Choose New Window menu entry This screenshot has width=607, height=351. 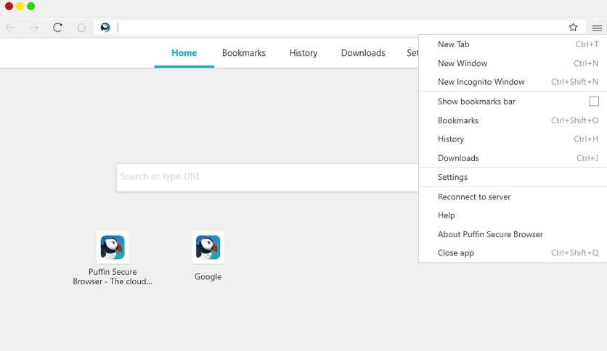coord(513,63)
